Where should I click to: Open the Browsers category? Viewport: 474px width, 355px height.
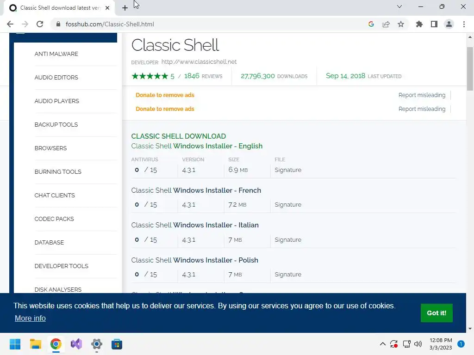pyautogui.click(x=50, y=148)
